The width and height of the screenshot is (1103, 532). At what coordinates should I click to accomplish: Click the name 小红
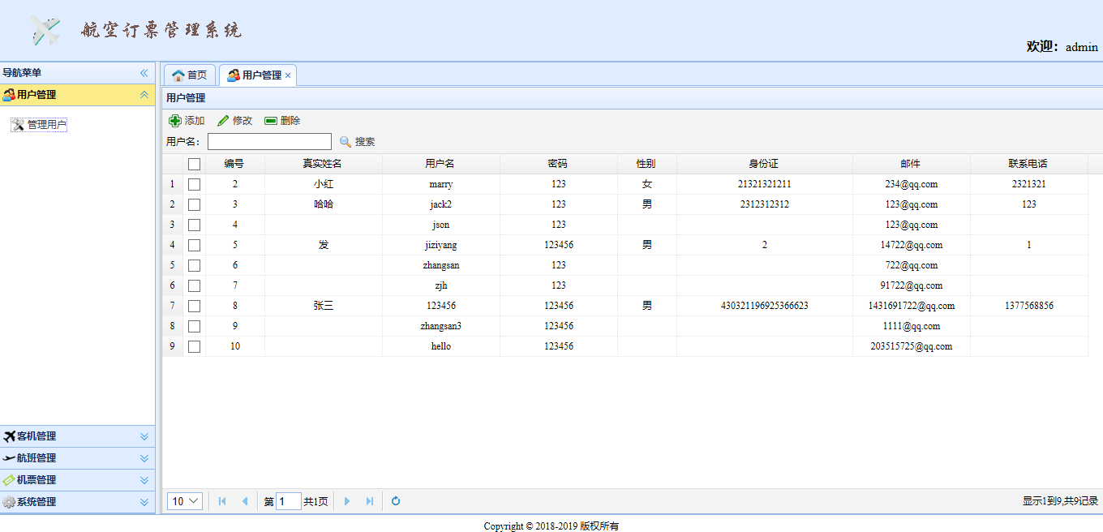(x=323, y=184)
